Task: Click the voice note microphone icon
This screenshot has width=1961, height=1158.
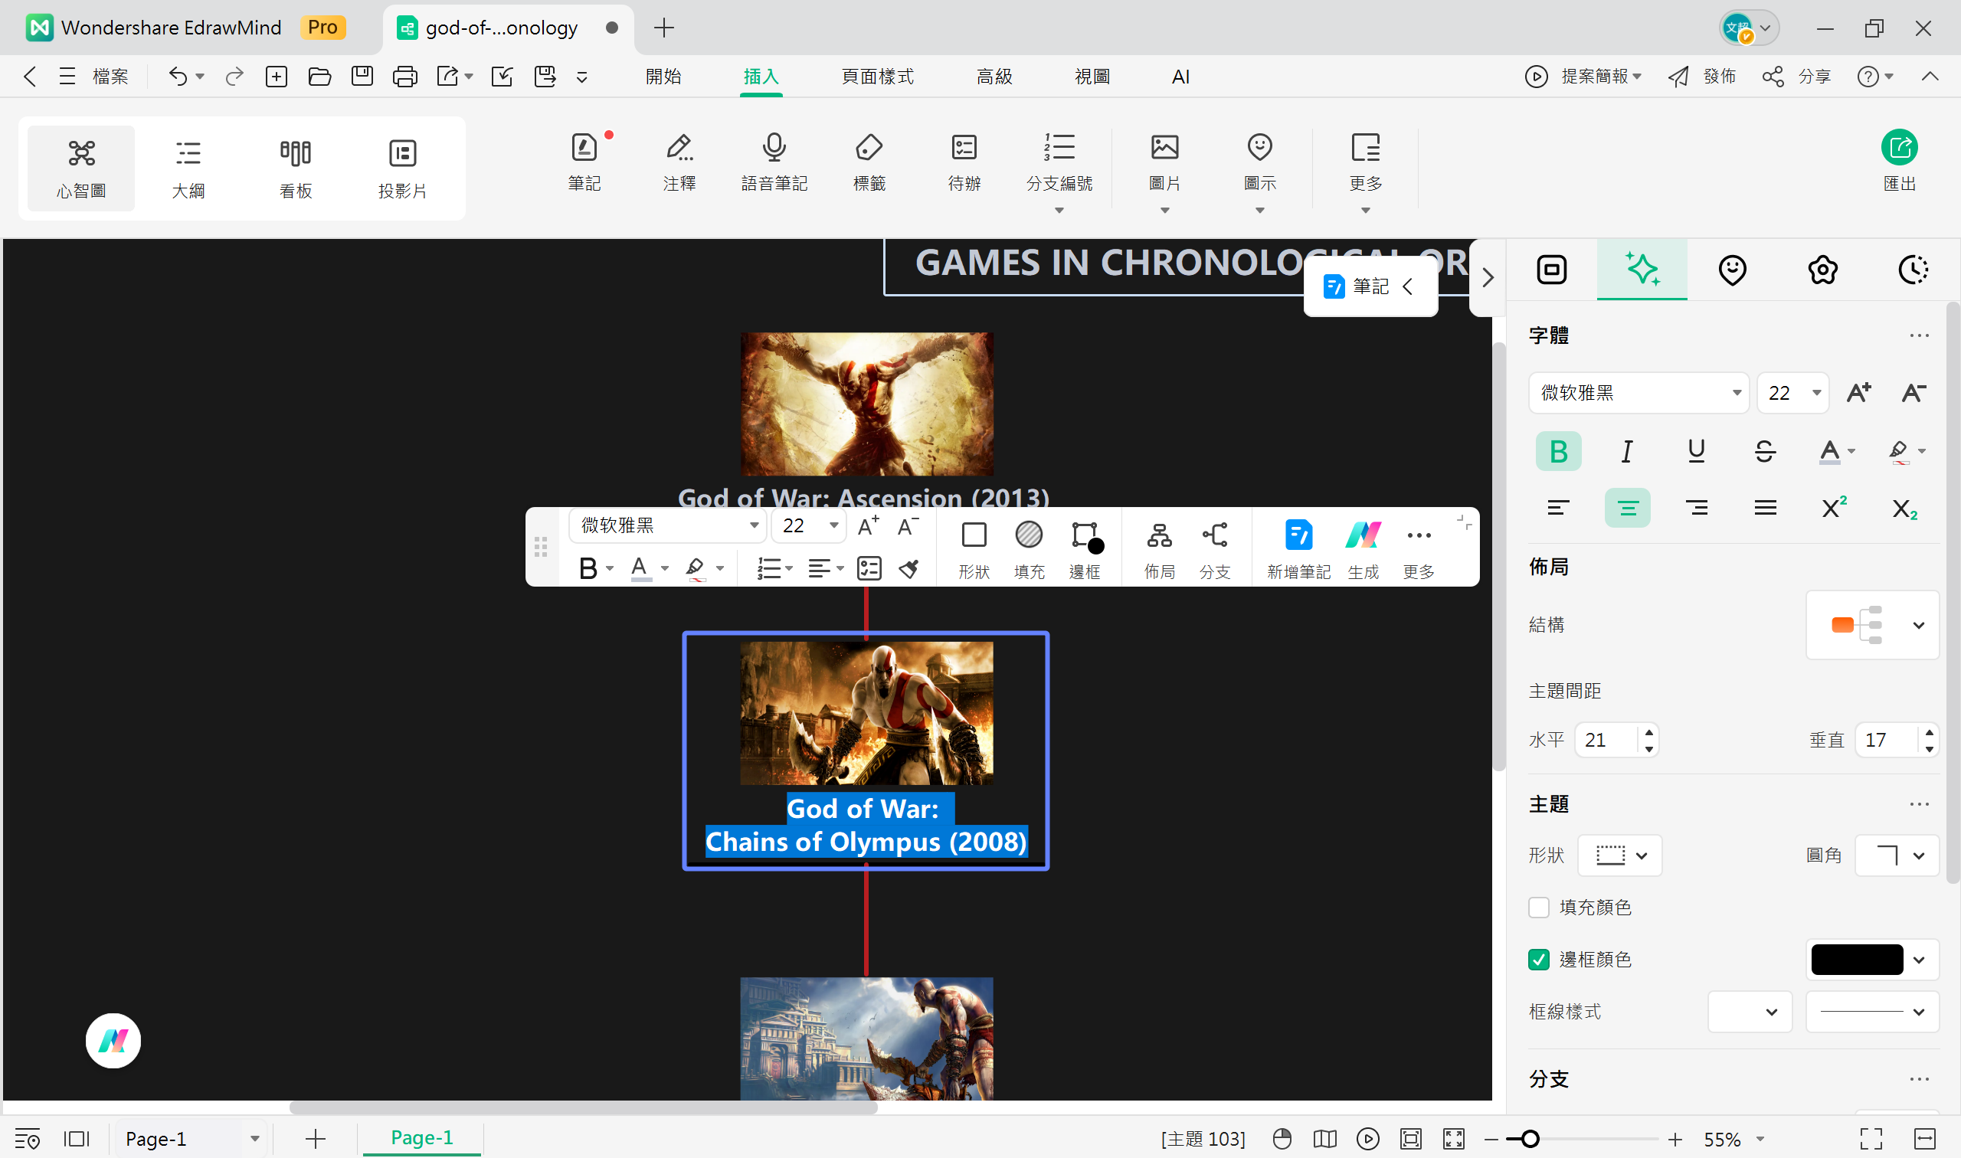Action: (774, 148)
